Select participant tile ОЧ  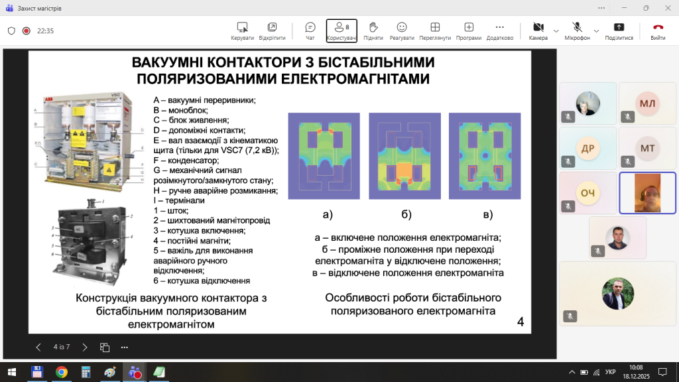point(587,193)
